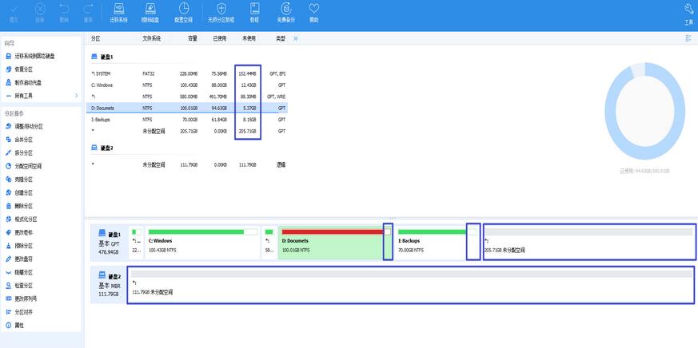Expand more columns with the double chevron
The height and width of the screenshot is (348, 698).
click(x=296, y=38)
